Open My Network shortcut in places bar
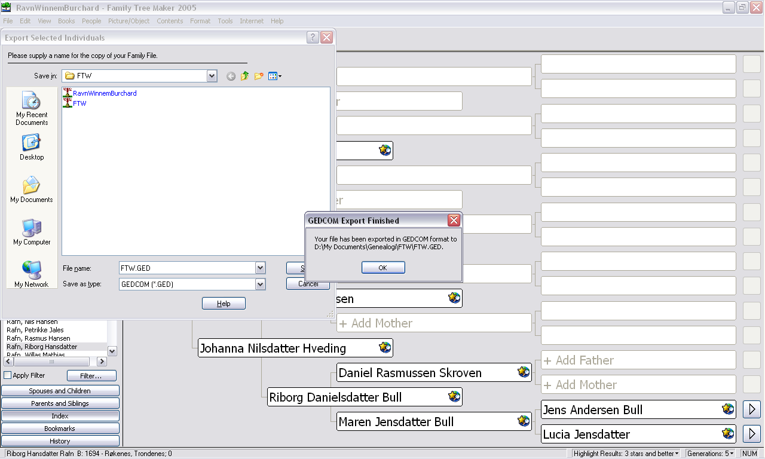 point(32,274)
